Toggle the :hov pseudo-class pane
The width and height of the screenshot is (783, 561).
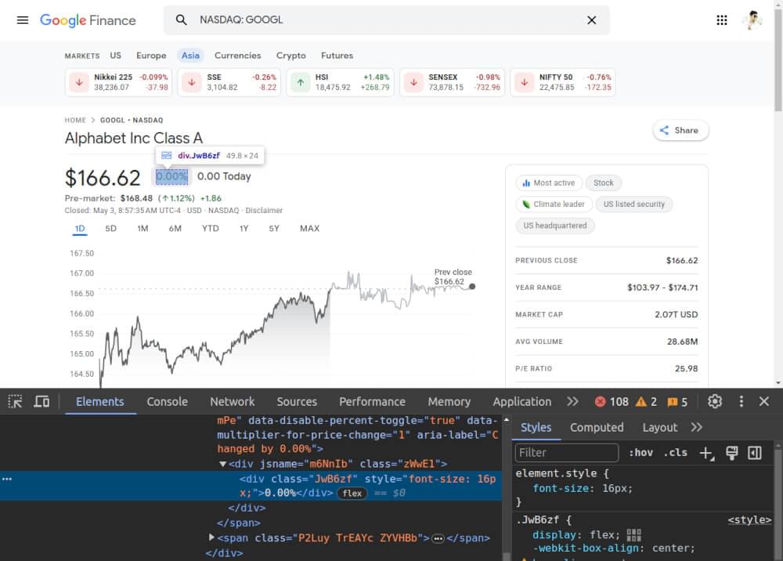coord(641,453)
